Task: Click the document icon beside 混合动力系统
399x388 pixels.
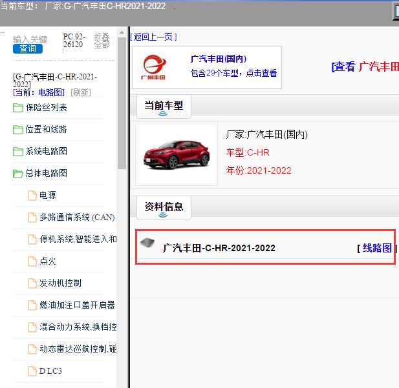Action: (32, 327)
